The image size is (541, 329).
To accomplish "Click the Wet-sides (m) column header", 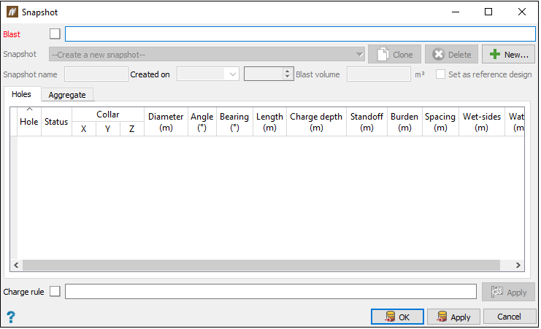I will coord(482,121).
